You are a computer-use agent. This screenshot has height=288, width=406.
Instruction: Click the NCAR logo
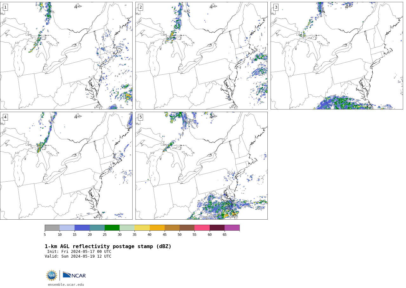[x=74, y=275]
